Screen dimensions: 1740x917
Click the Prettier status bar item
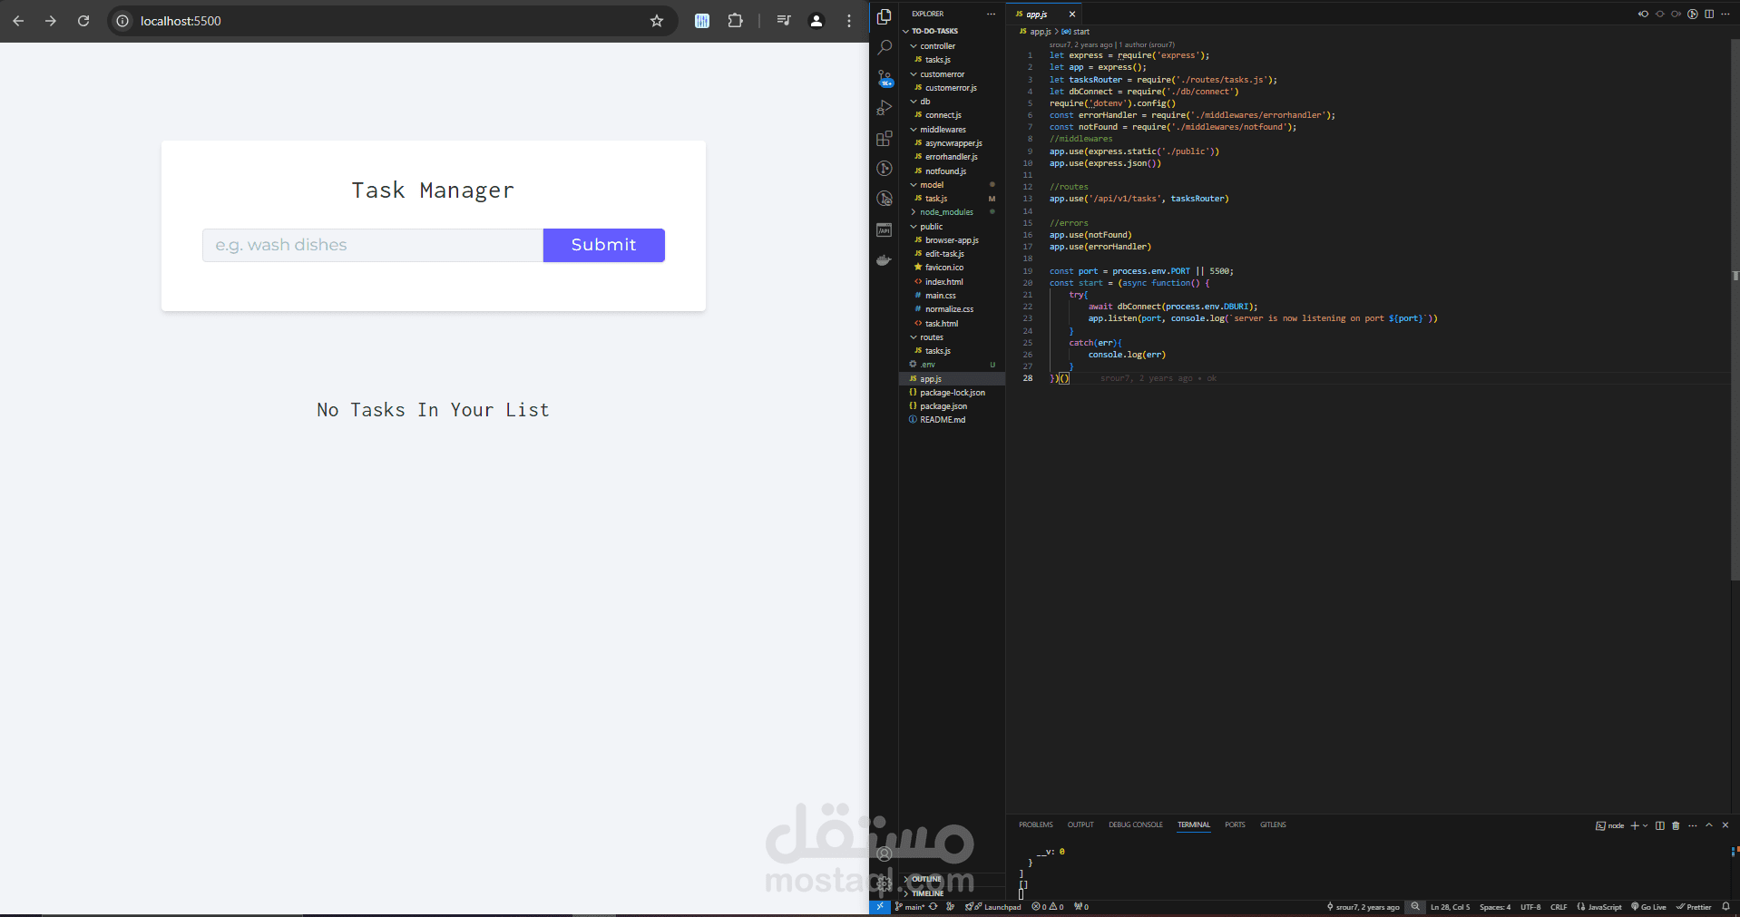1695,907
